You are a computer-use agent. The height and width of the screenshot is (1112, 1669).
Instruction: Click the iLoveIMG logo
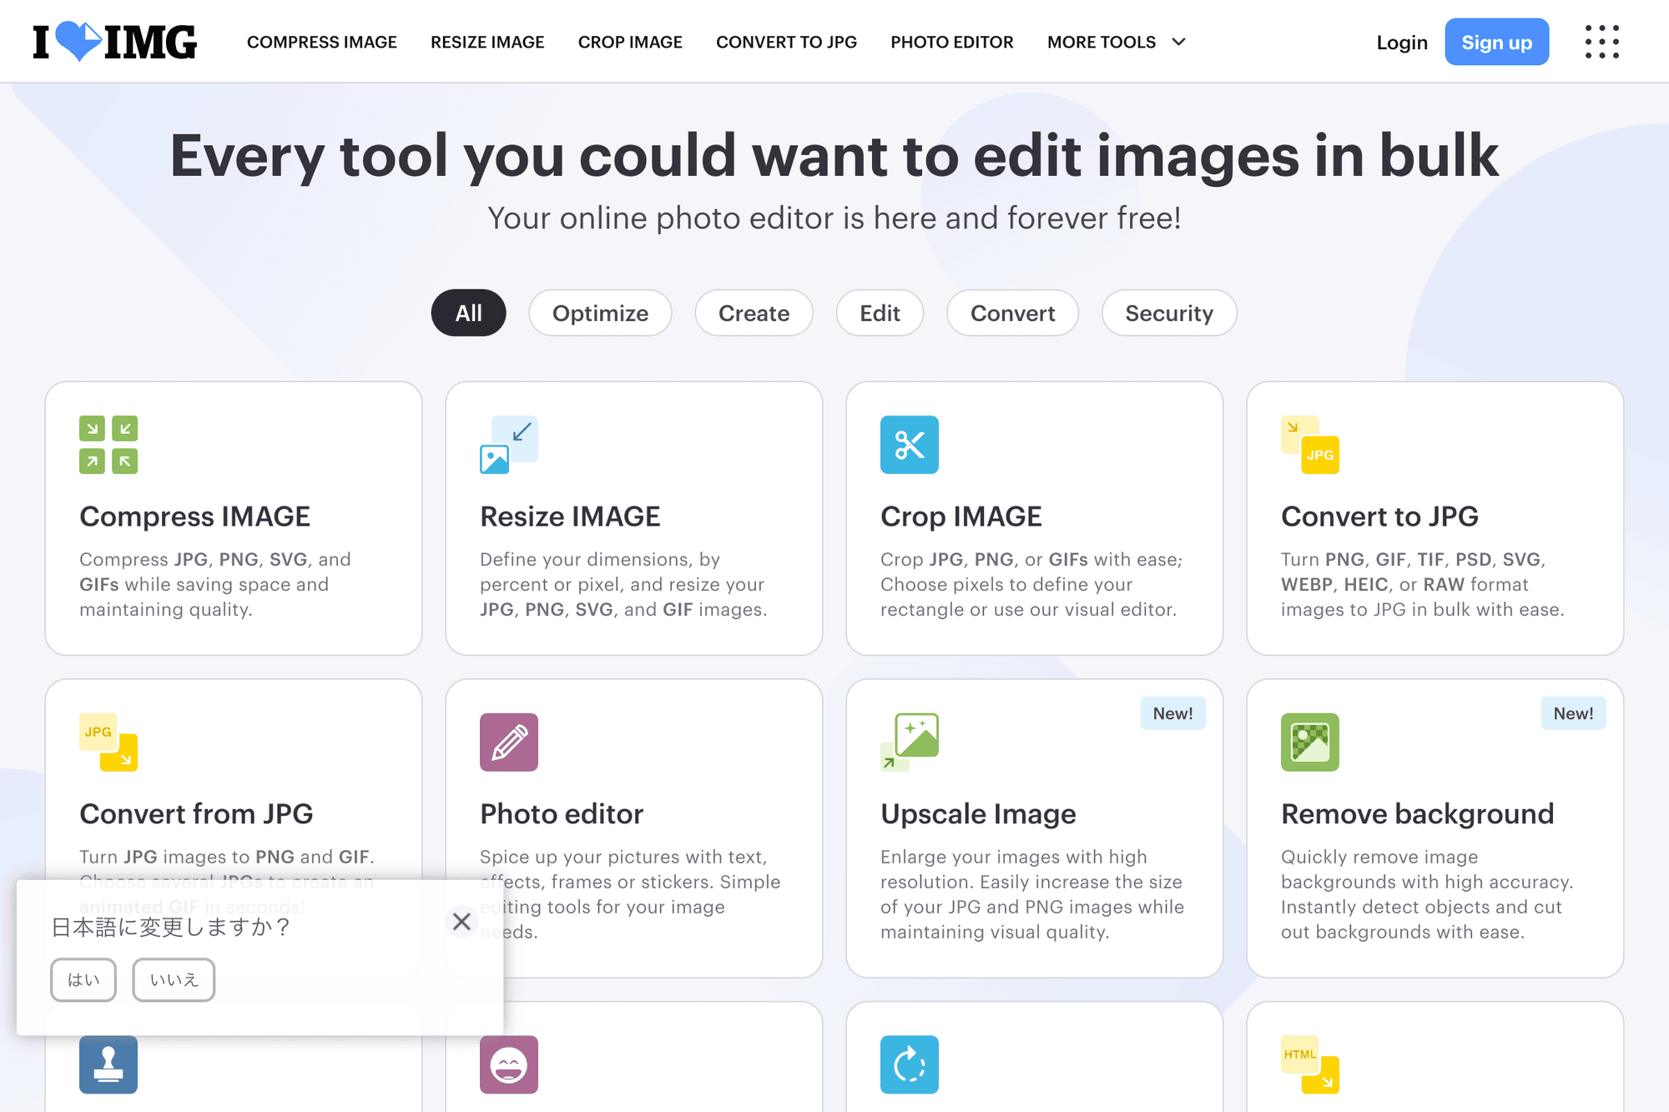(115, 42)
